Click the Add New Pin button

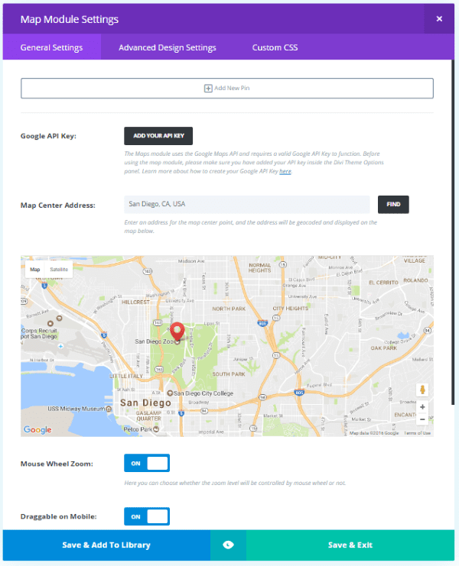pyautogui.click(x=227, y=88)
